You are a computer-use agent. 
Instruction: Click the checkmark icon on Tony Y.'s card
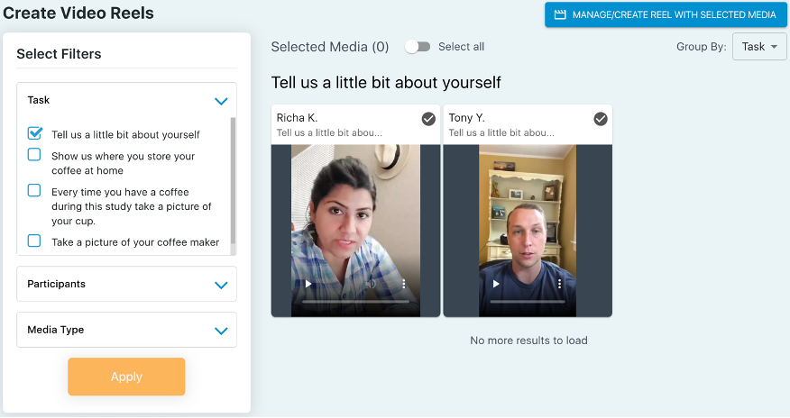[601, 119]
